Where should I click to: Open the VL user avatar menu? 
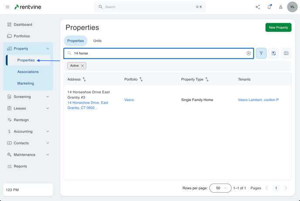click(x=292, y=7)
